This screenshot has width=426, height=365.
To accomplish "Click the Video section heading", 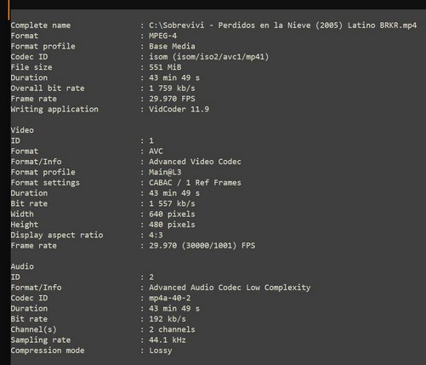I will [22, 130].
